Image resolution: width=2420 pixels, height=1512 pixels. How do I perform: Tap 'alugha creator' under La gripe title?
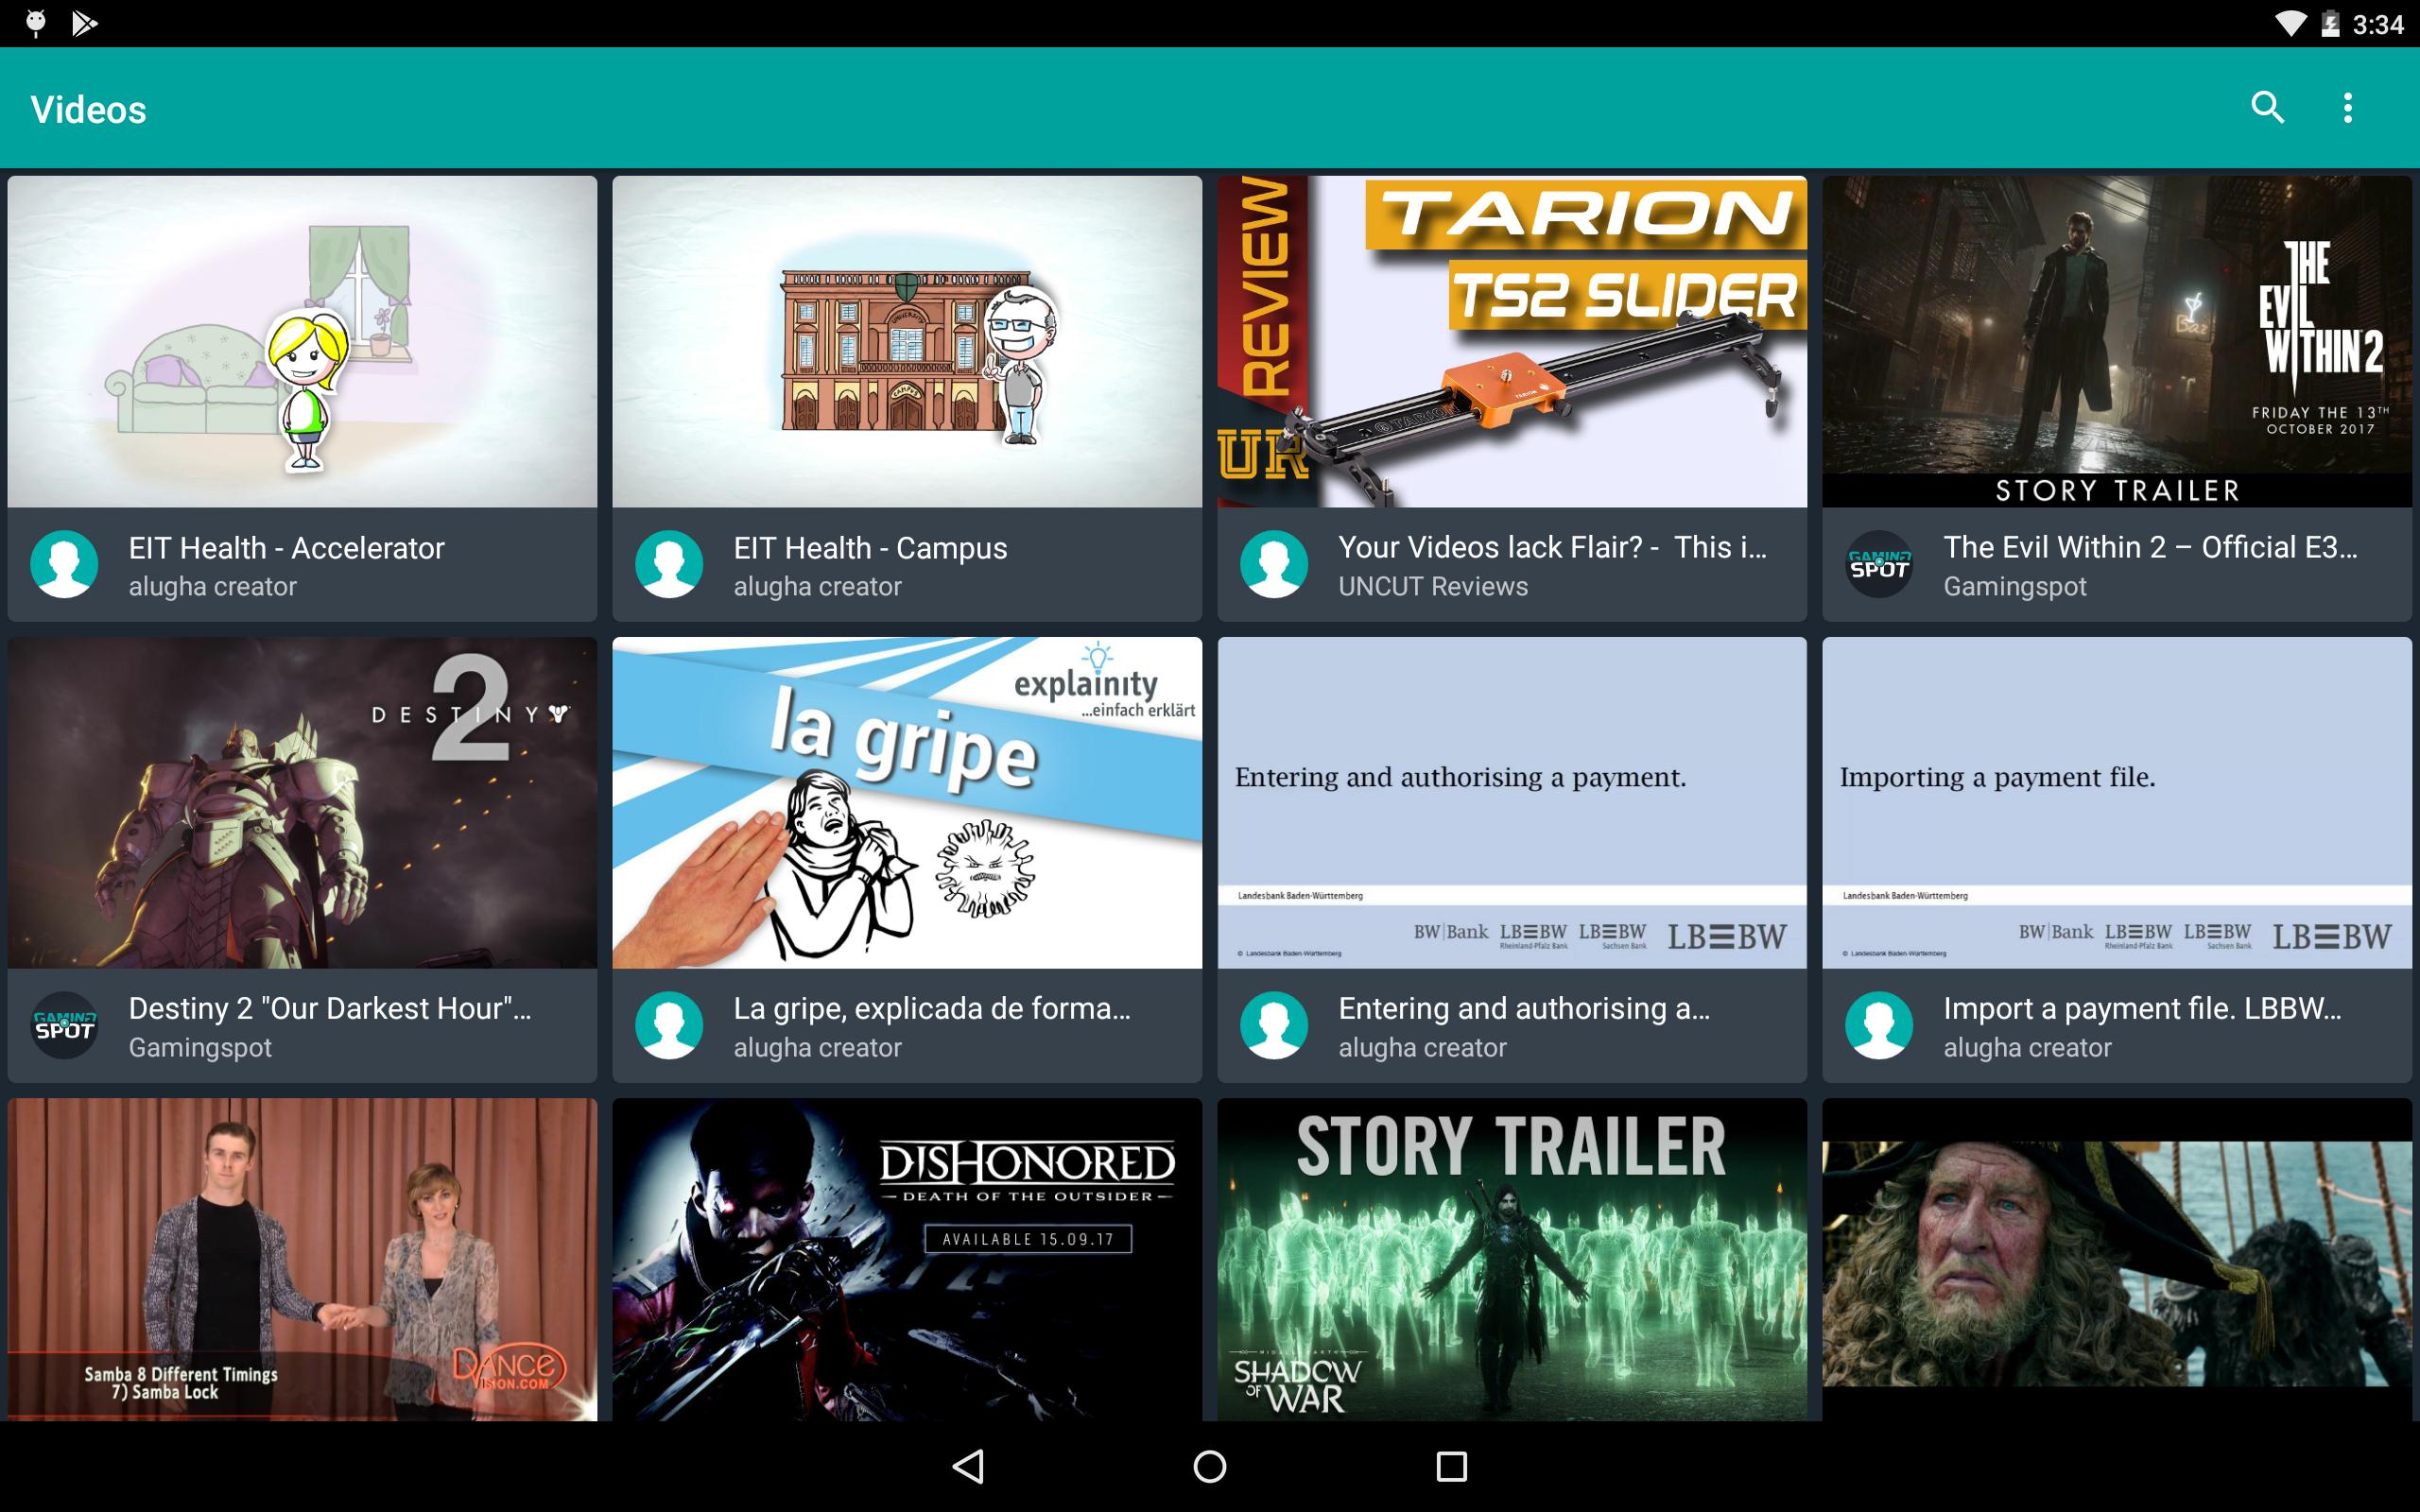coord(817,1048)
